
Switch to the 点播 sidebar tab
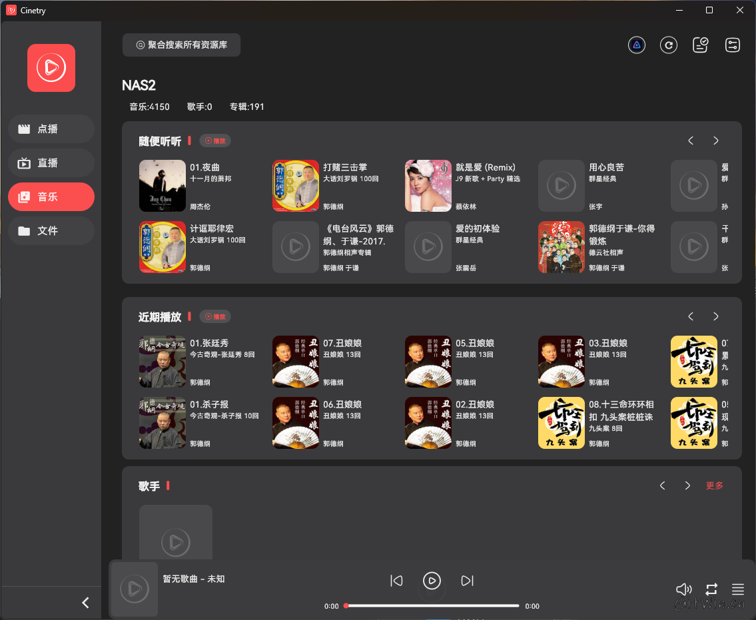51,129
